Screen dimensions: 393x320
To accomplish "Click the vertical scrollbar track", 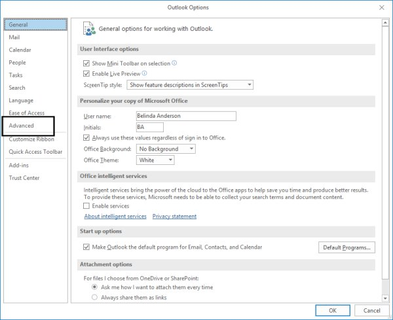I will [x=385, y=287].
